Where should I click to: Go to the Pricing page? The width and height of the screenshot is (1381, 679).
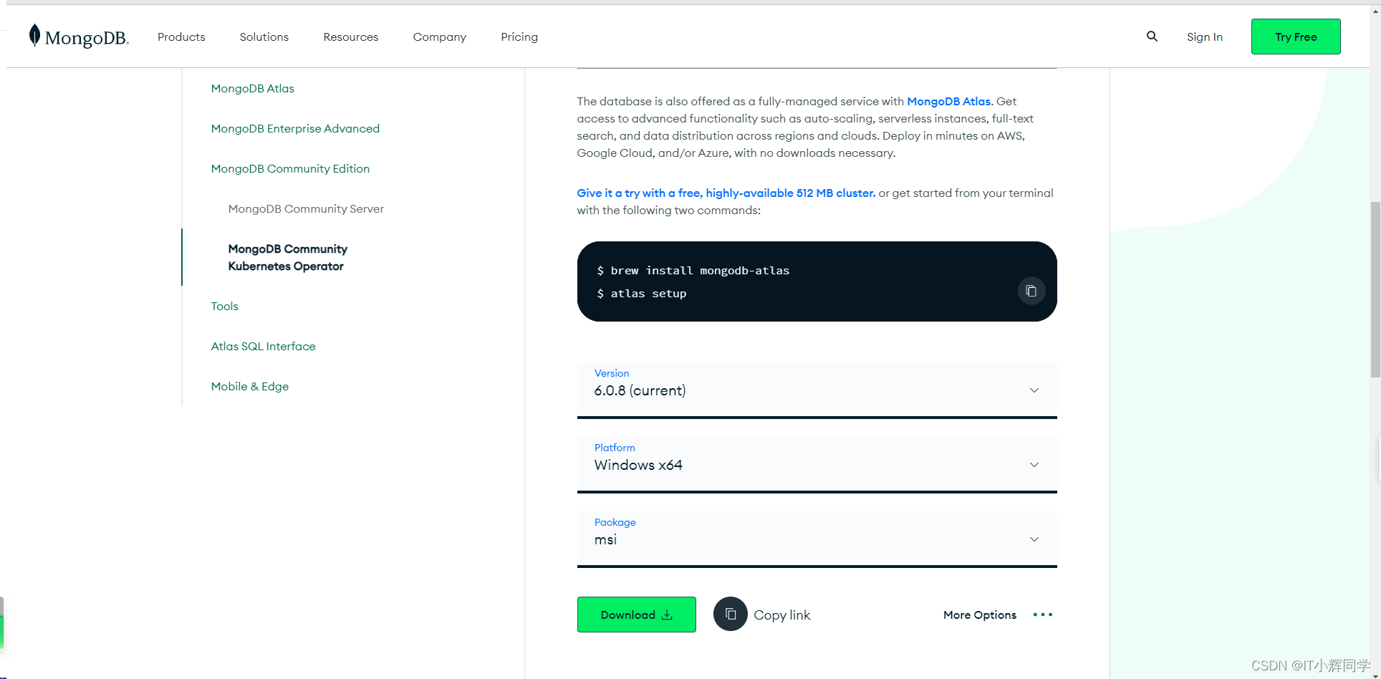coord(519,37)
